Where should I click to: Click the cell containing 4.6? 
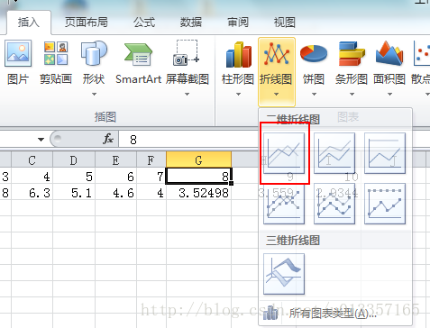(x=116, y=193)
